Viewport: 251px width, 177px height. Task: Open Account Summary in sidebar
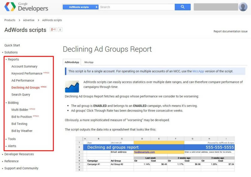coord(24,66)
